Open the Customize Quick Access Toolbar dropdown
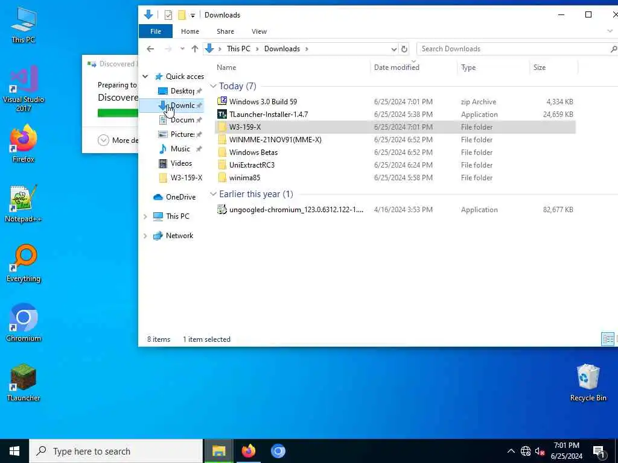This screenshot has width=618, height=463. [193, 15]
